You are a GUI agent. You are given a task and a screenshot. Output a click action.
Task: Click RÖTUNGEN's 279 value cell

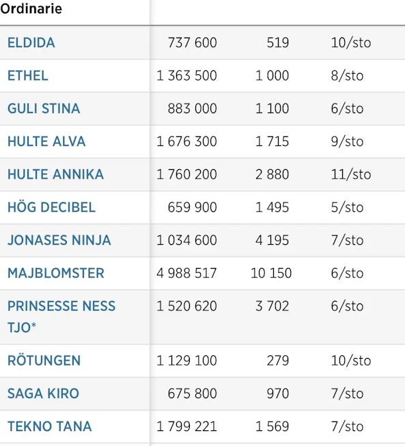click(278, 361)
